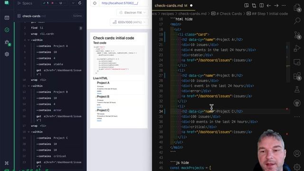The width and height of the screenshot is (304, 171).
Task: Open editor More Actions ellipsis menu
Action: (284, 6)
